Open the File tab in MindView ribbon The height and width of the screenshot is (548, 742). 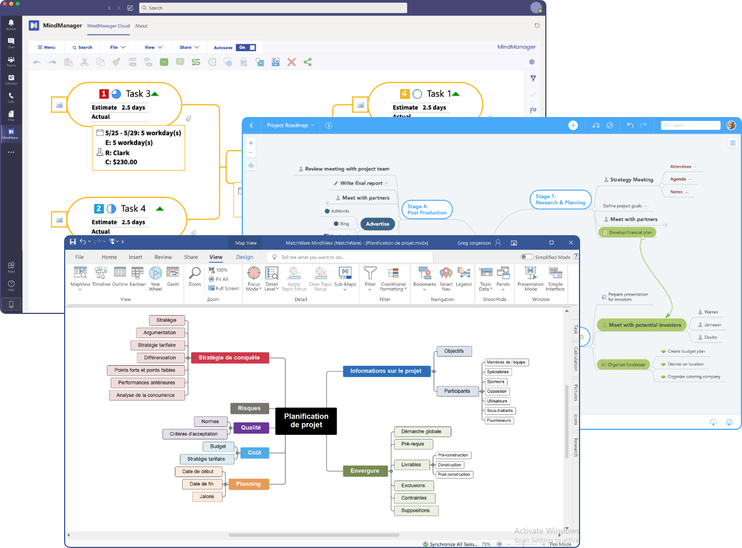tap(79, 257)
